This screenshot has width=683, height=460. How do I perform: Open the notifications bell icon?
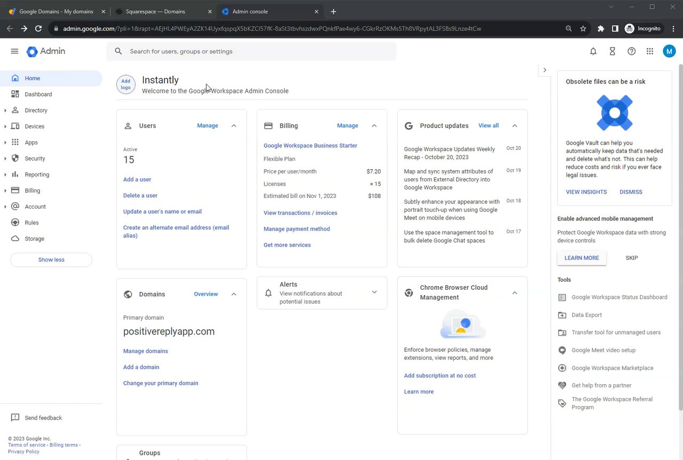click(593, 51)
